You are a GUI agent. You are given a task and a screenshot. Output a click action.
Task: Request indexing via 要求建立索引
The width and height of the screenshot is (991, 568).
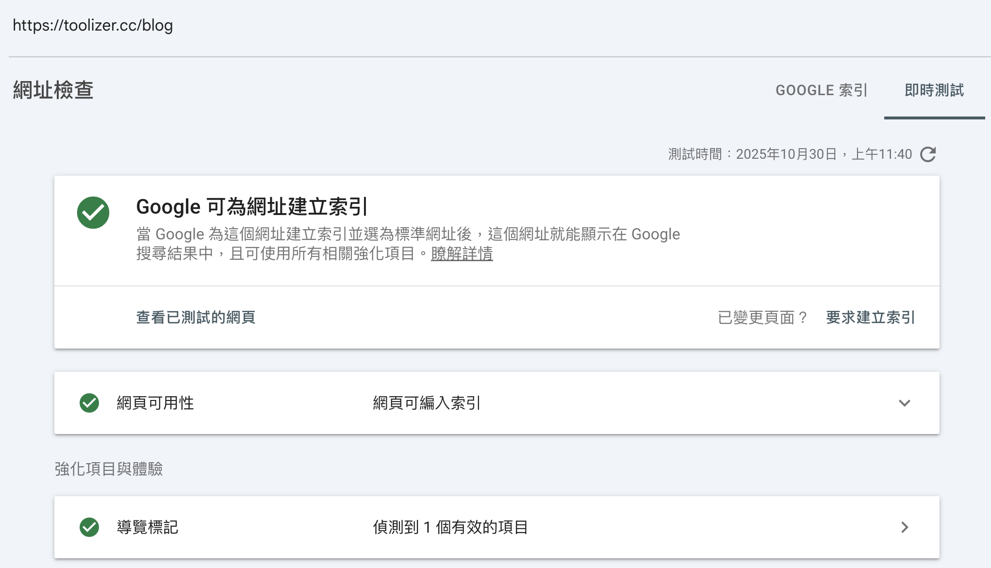(x=869, y=317)
